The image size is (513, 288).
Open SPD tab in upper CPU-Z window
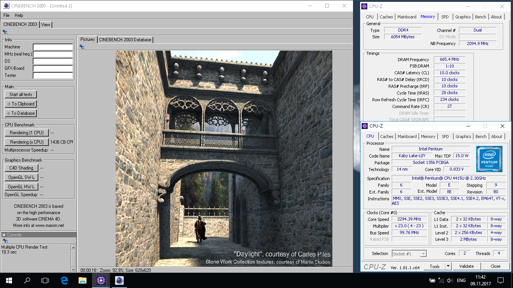point(445,17)
